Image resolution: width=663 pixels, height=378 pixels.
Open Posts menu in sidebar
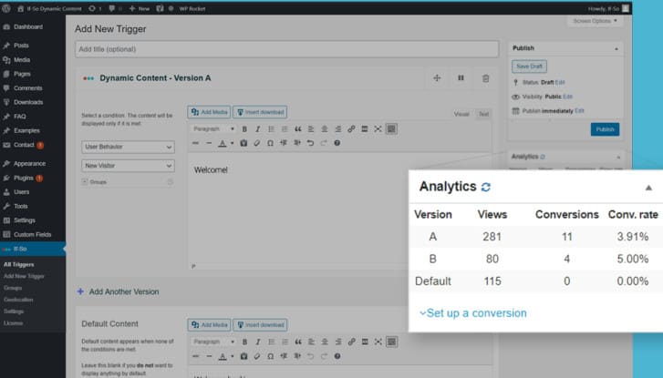[21, 46]
